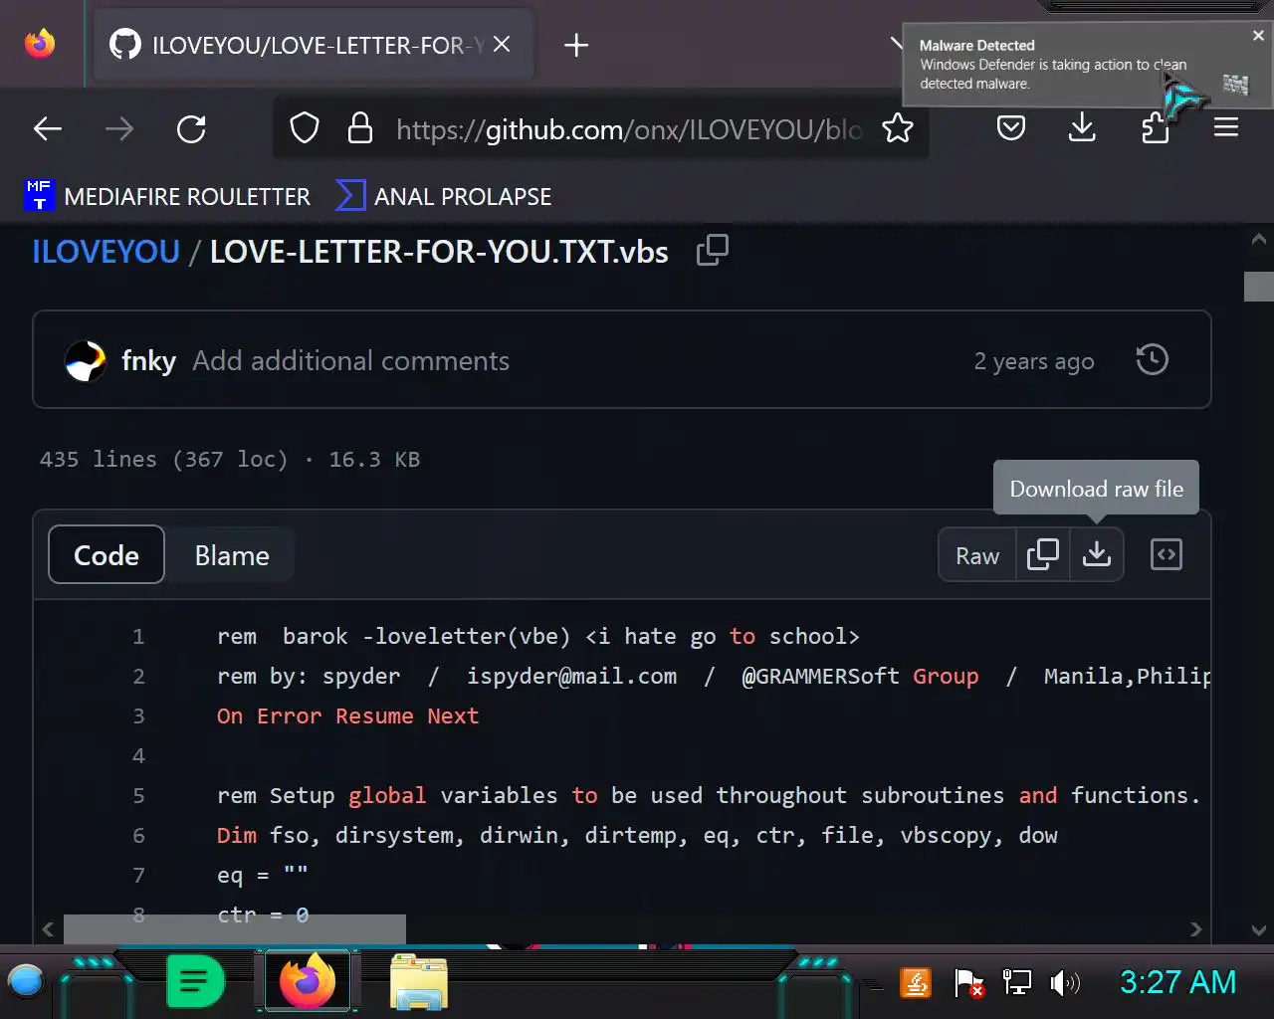Select line number 3
Viewport: 1274px width, 1019px height.
pyautogui.click(x=138, y=716)
